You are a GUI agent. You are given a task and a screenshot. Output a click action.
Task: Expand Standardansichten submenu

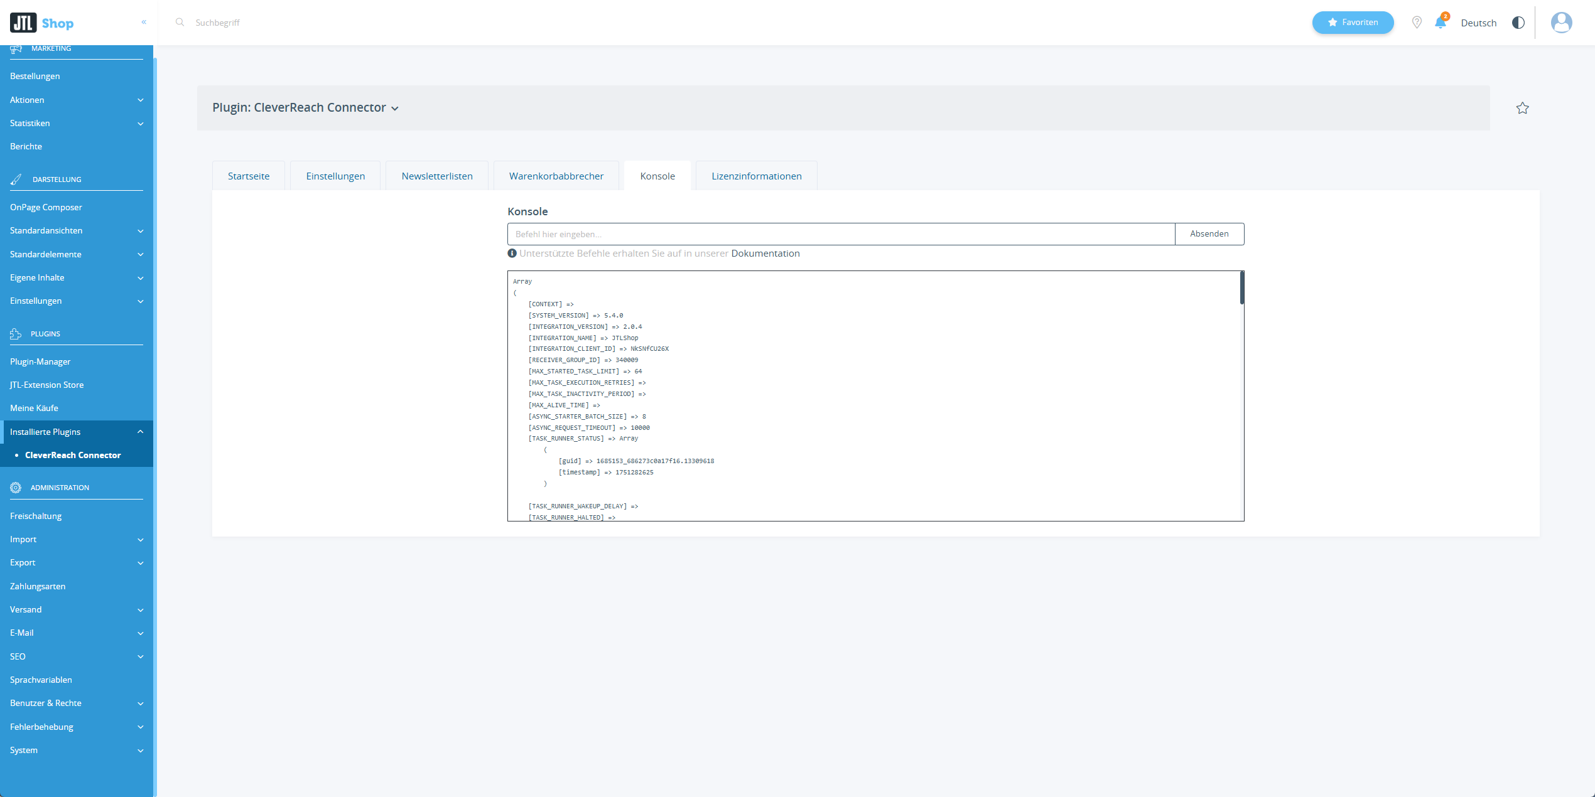[x=77, y=230]
